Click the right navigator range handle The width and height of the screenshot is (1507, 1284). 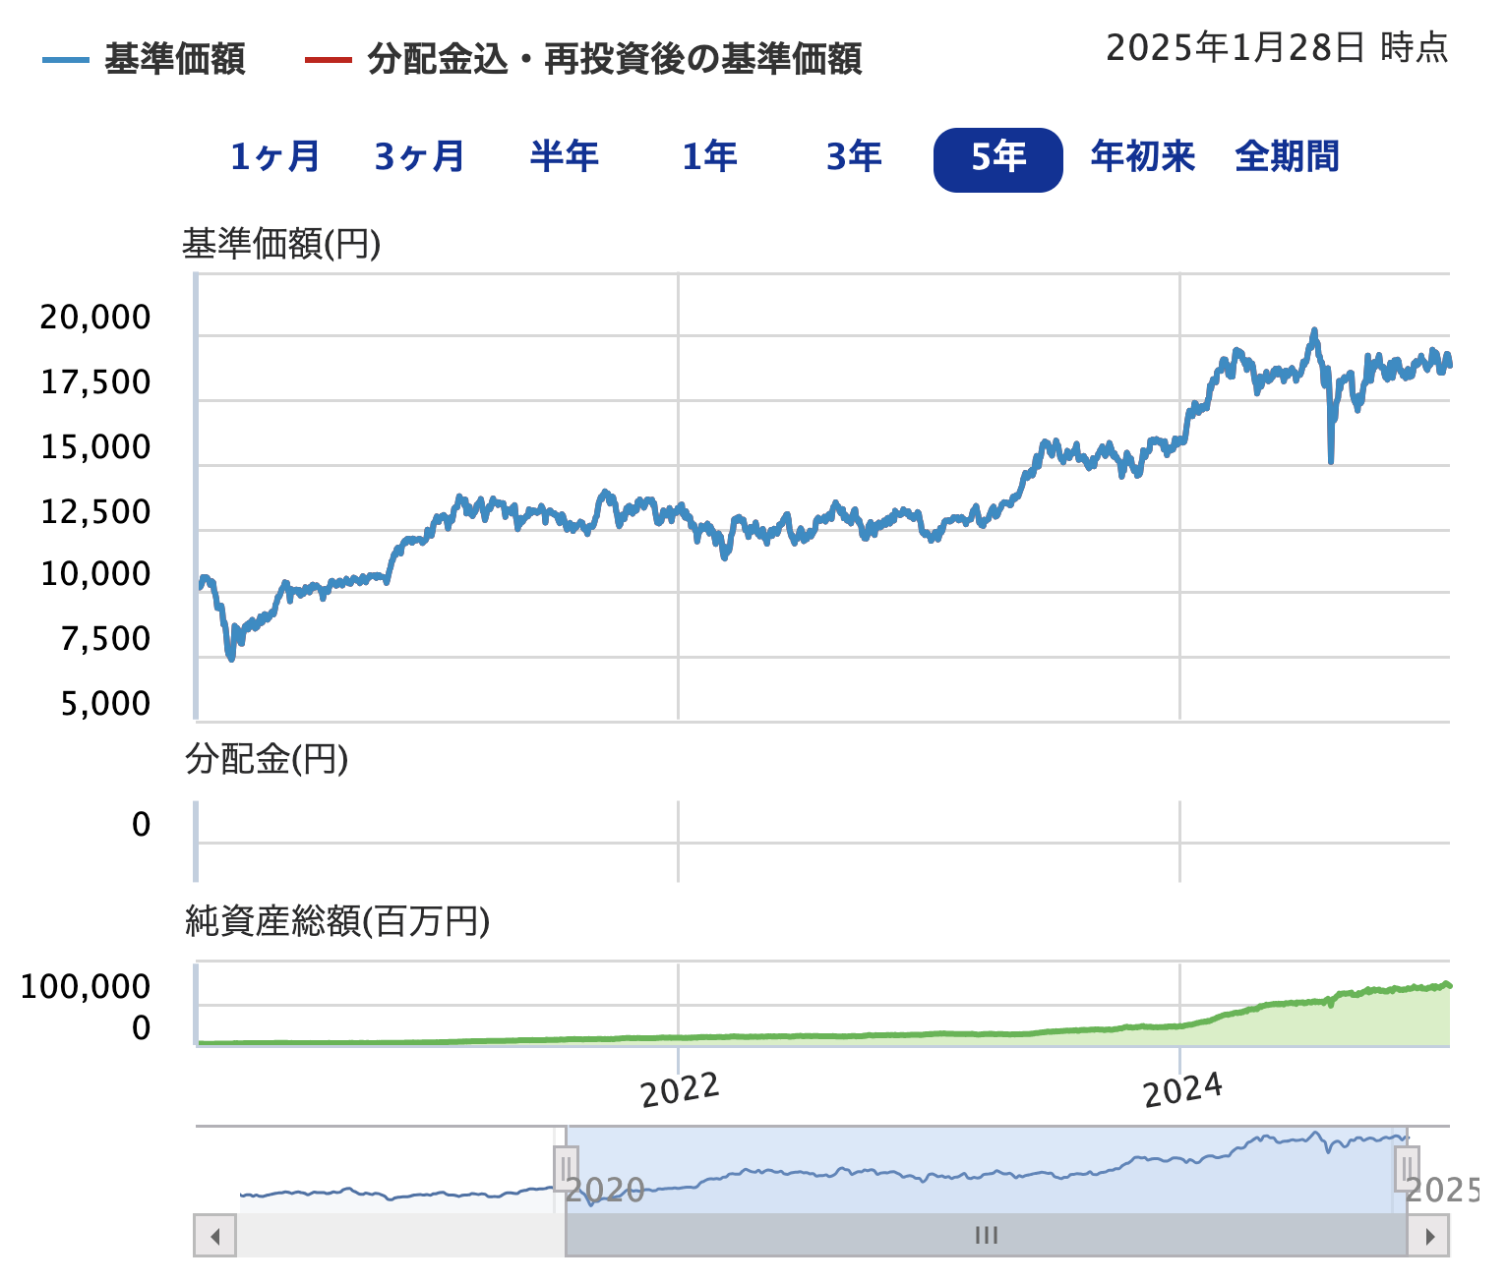click(x=1408, y=1169)
